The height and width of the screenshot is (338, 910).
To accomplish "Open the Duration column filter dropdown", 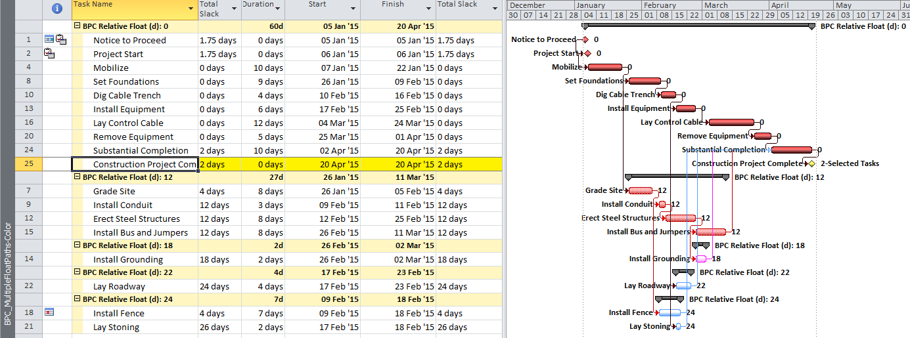I will pos(279,9).
